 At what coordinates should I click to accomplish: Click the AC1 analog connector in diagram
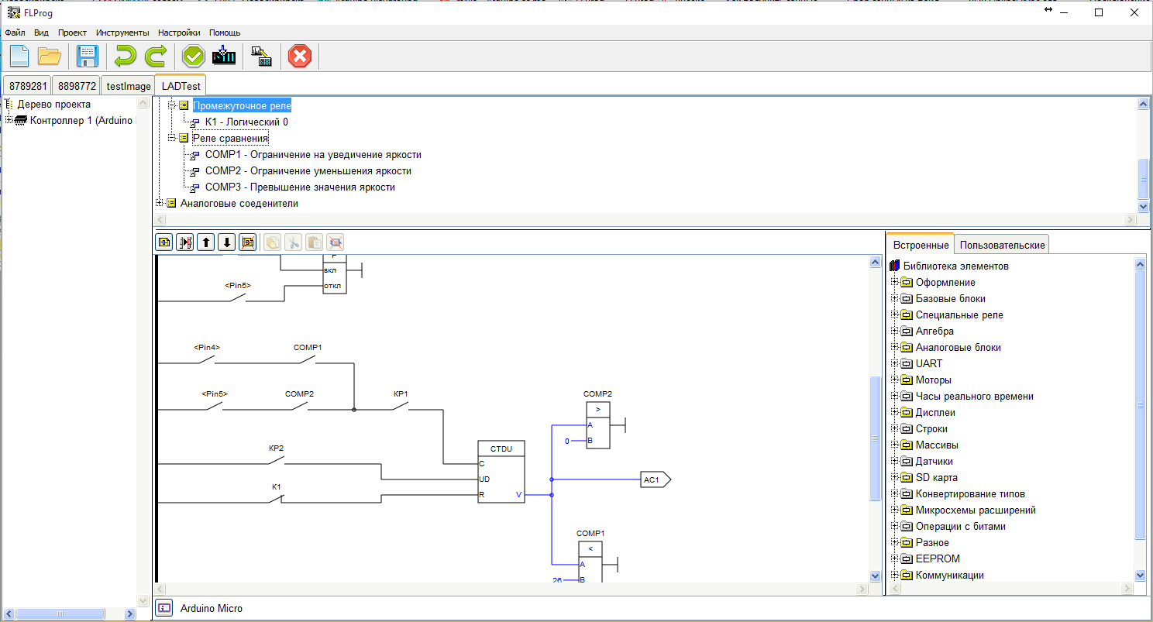pos(656,479)
